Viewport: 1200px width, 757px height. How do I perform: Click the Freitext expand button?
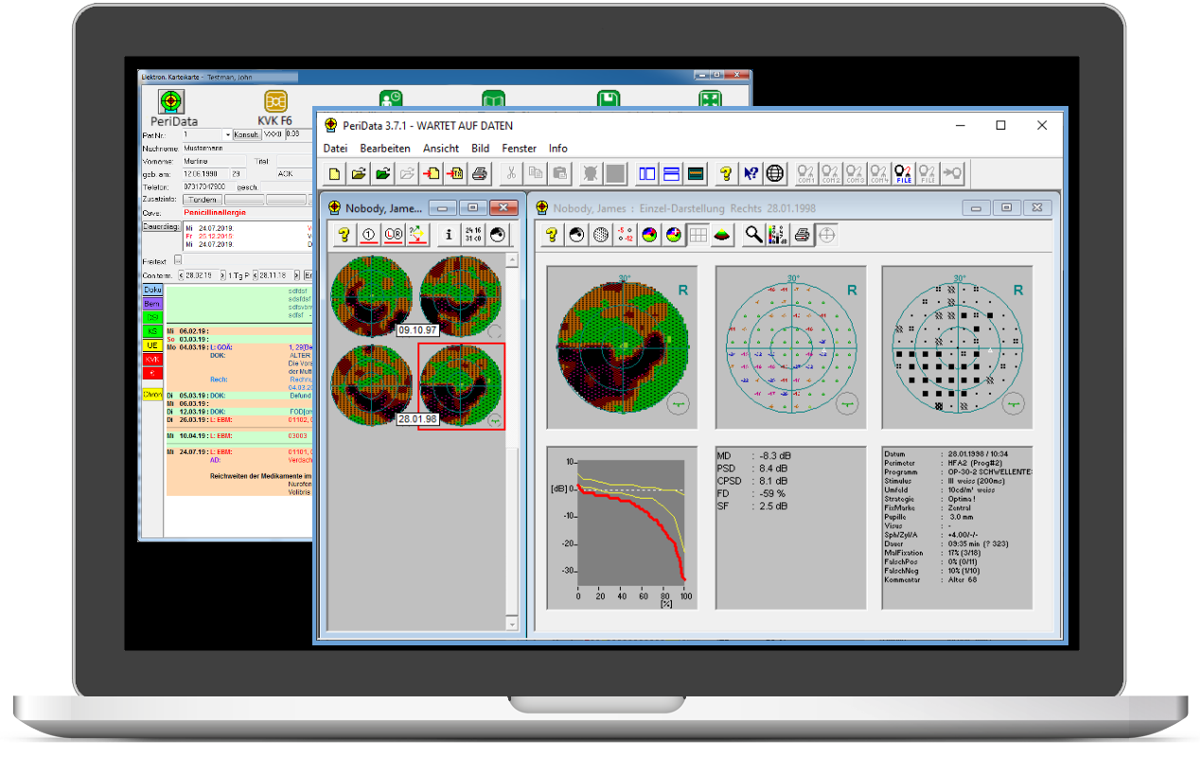pos(178,260)
